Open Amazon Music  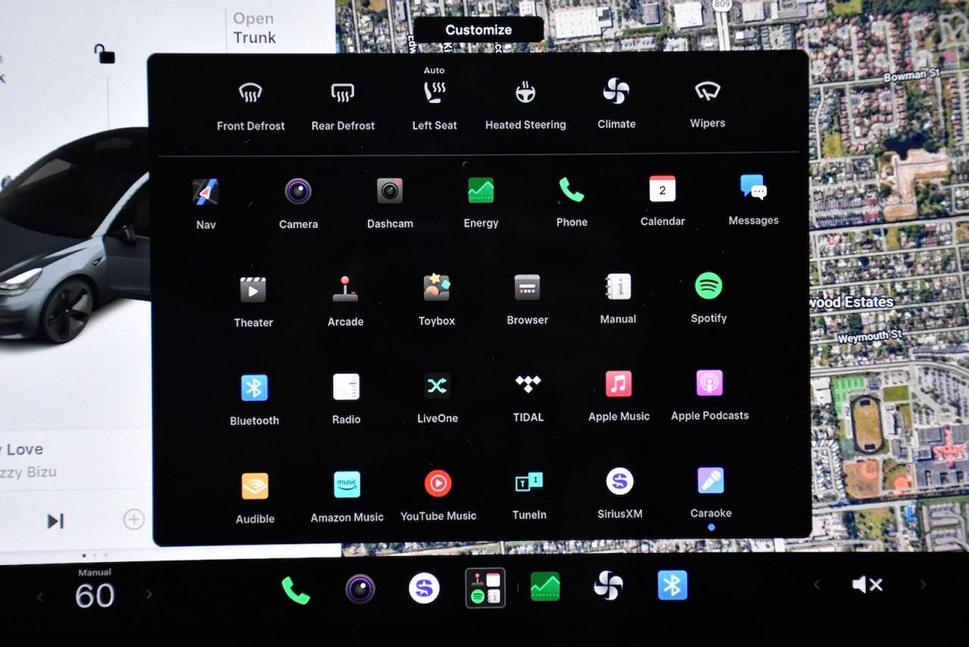pyautogui.click(x=347, y=496)
